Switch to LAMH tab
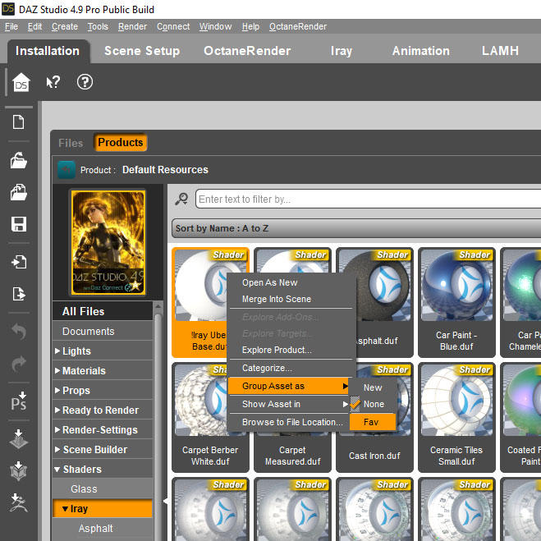 pos(500,51)
